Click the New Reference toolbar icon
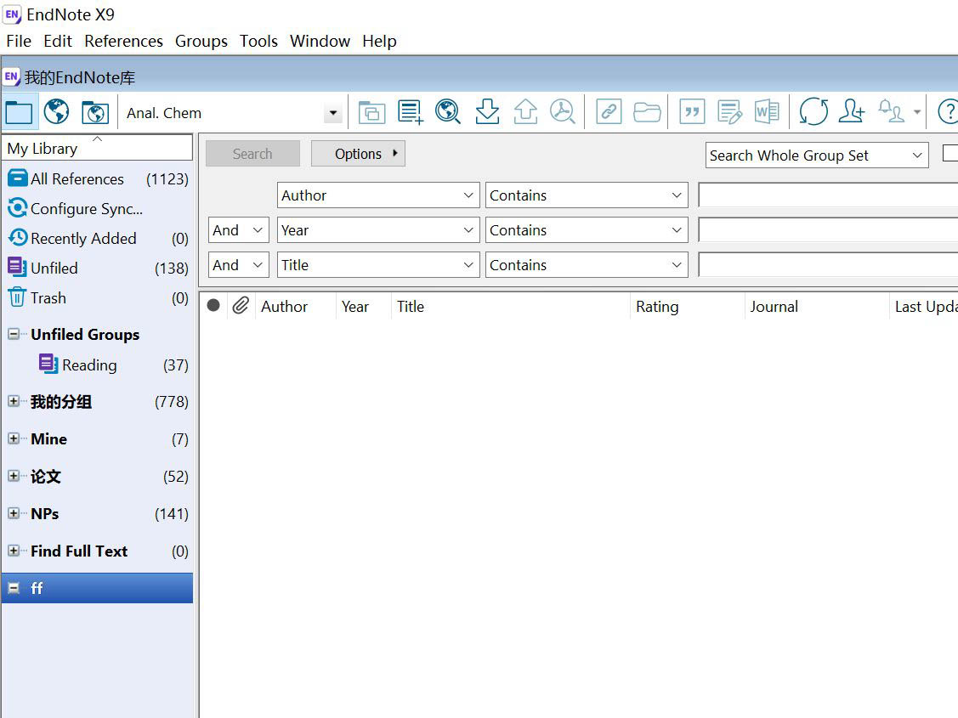This screenshot has height=718, width=958. click(x=411, y=112)
